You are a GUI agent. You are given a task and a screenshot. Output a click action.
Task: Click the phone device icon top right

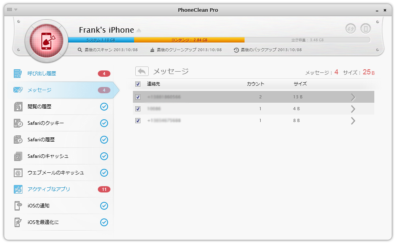click(x=366, y=28)
